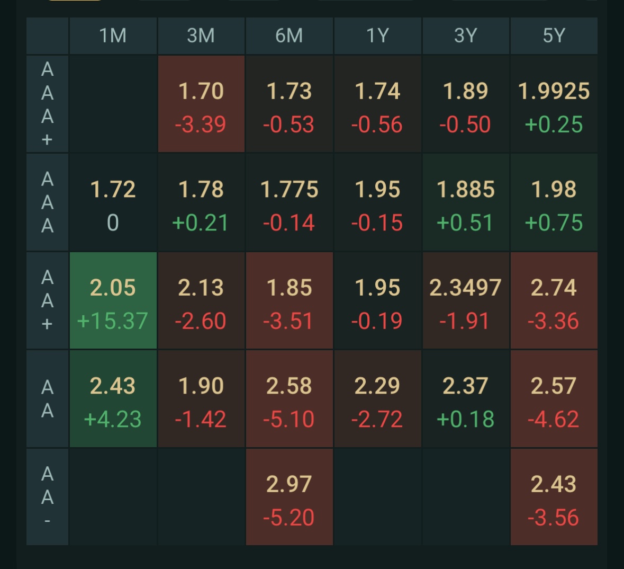Image resolution: width=624 pixels, height=569 pixels.
Task: Open the AA+ 1M cell showing +15.37
Action: [113, 300]
